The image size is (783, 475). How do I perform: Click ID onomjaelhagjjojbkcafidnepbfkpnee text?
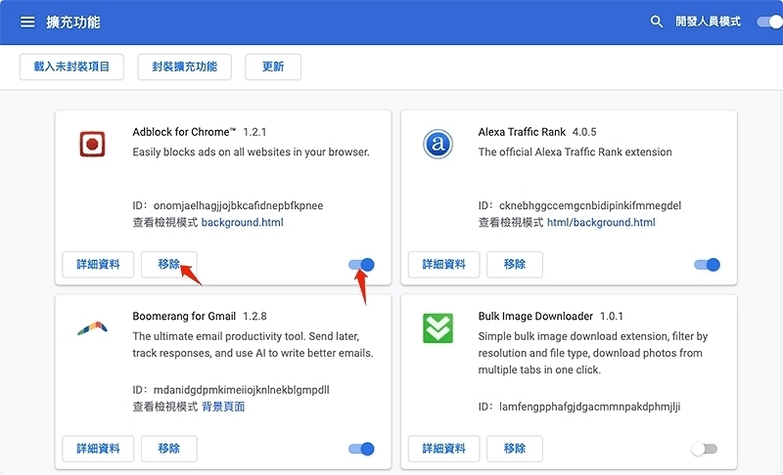228,205
